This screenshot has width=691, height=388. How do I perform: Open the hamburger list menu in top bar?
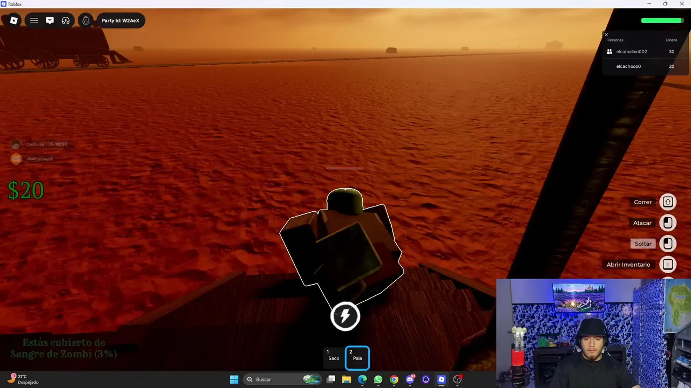[x=34, y=20]
